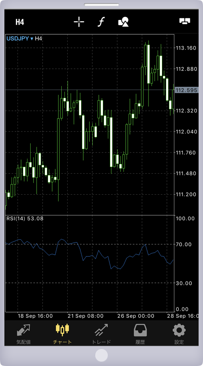Select the 18 Sep 16:00 time marker
The height and width of the screenshot is (366, 203).
[x=35, y=316]
